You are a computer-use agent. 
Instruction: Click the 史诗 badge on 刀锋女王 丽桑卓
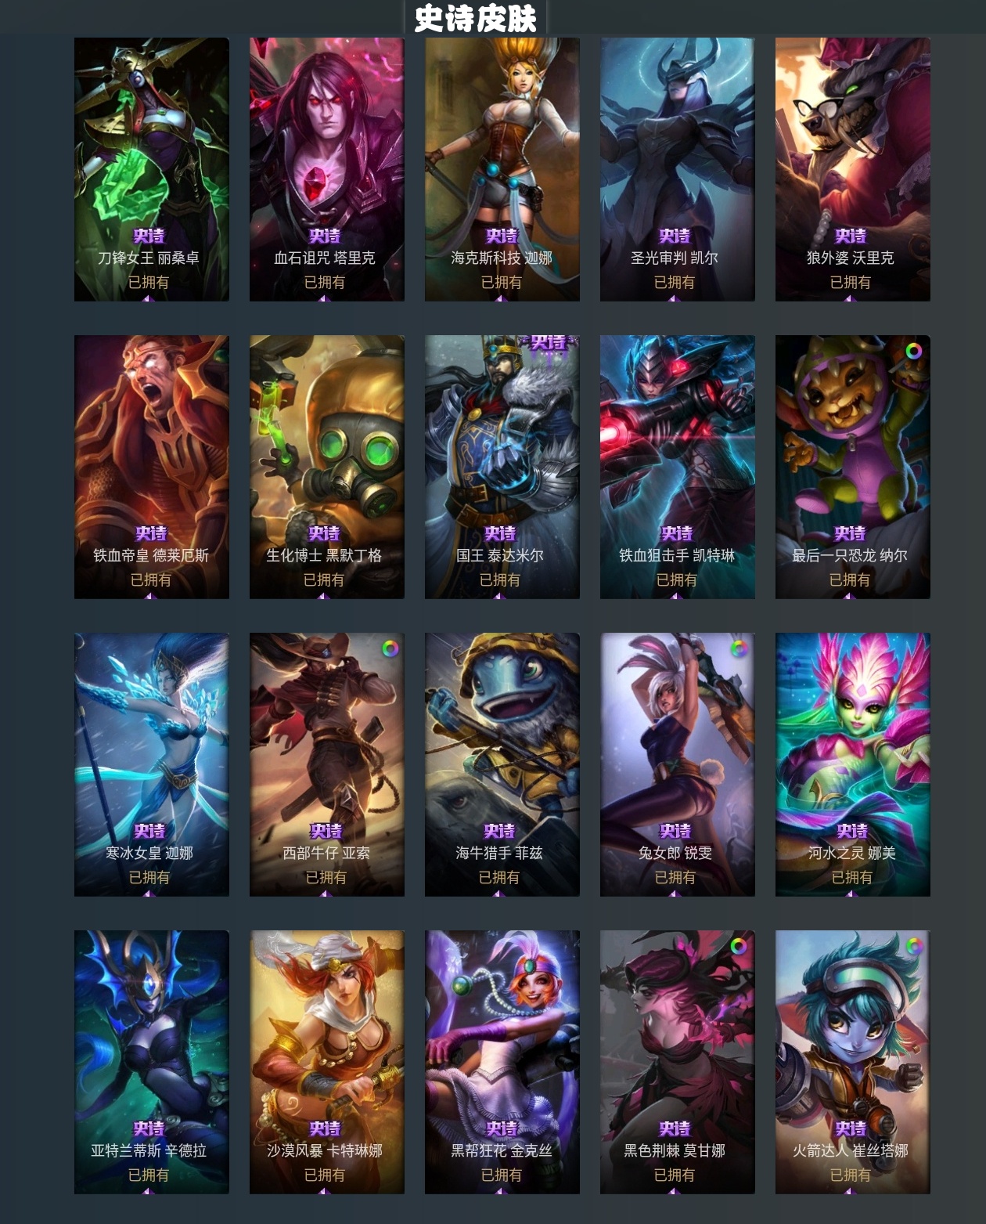pos(149,236)
